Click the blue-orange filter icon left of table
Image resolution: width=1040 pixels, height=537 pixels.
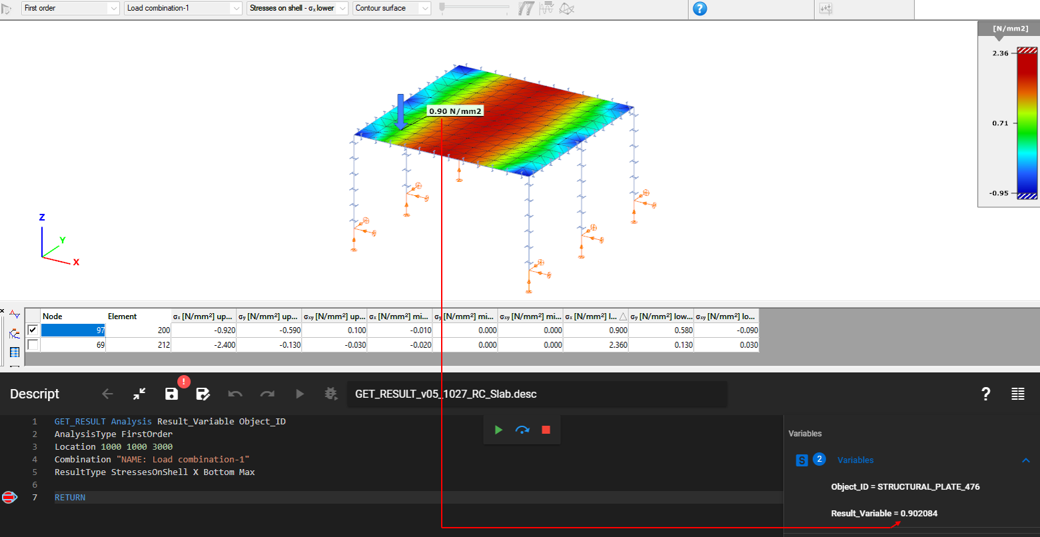click(x=15, y=333)
